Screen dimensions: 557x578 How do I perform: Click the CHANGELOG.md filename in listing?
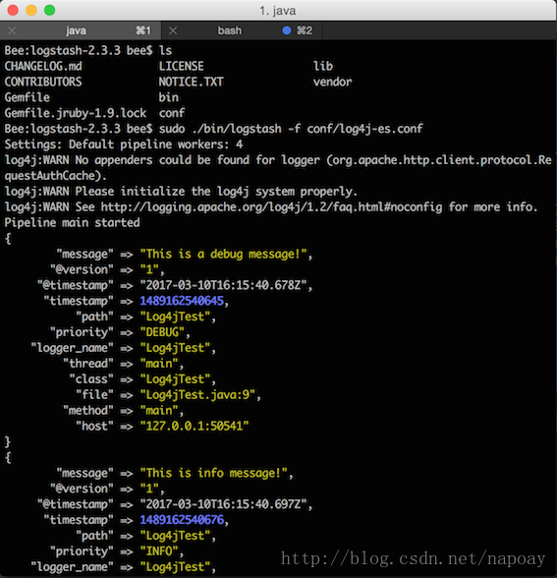43,67
